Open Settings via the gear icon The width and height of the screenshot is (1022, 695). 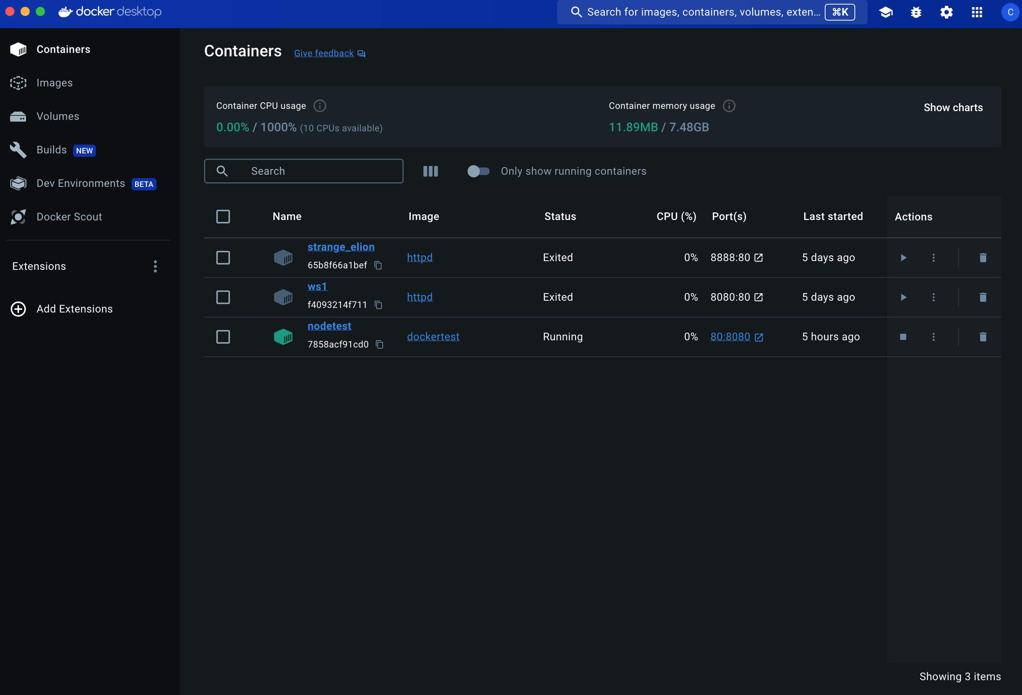946,12
